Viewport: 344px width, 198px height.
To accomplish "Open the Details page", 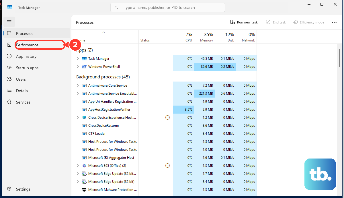I will [37, 91].
